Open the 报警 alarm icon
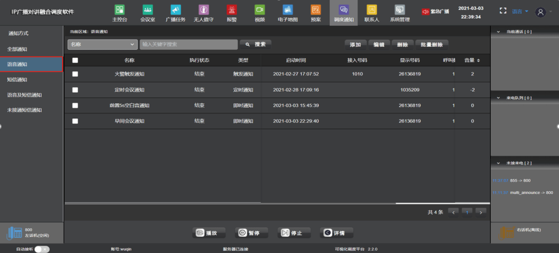Screen dimensions: 559x253 (232, 9)
